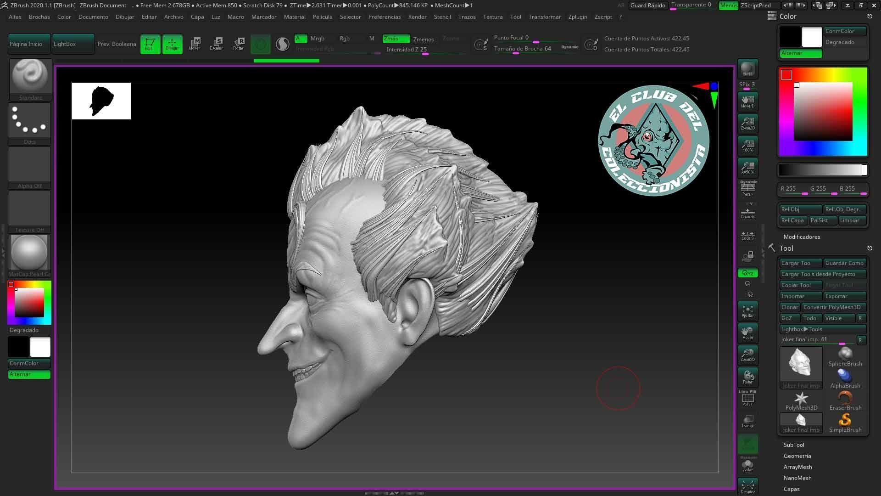Select the EraserBrush tool

(x=845, y=400)
